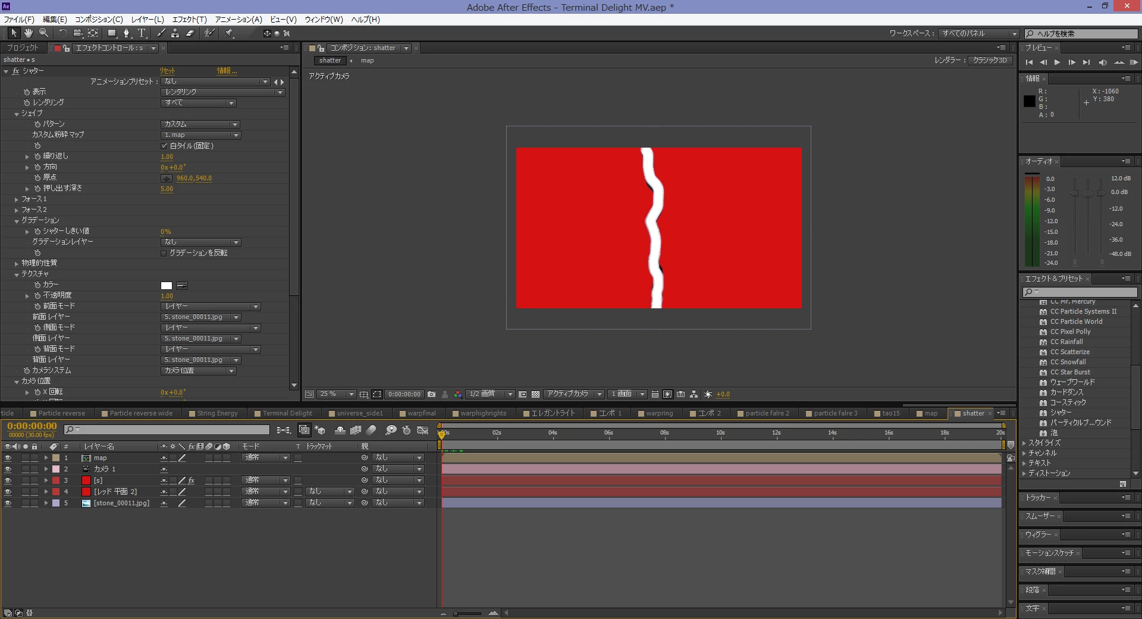Toggle the effect controls panel lock

pyautogui.click(x=67, y=48)
